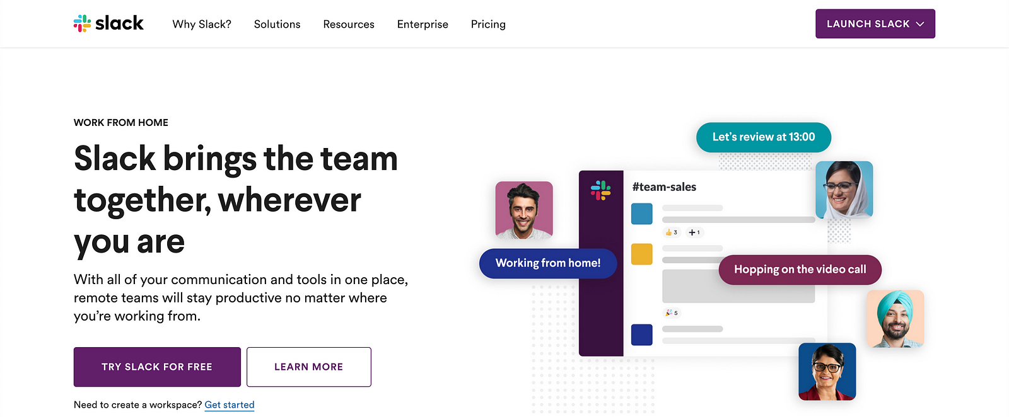Viewport: 1009px width, 417px height.
Task: Click Try Slack for Free
Action: (x=157, y=367)
